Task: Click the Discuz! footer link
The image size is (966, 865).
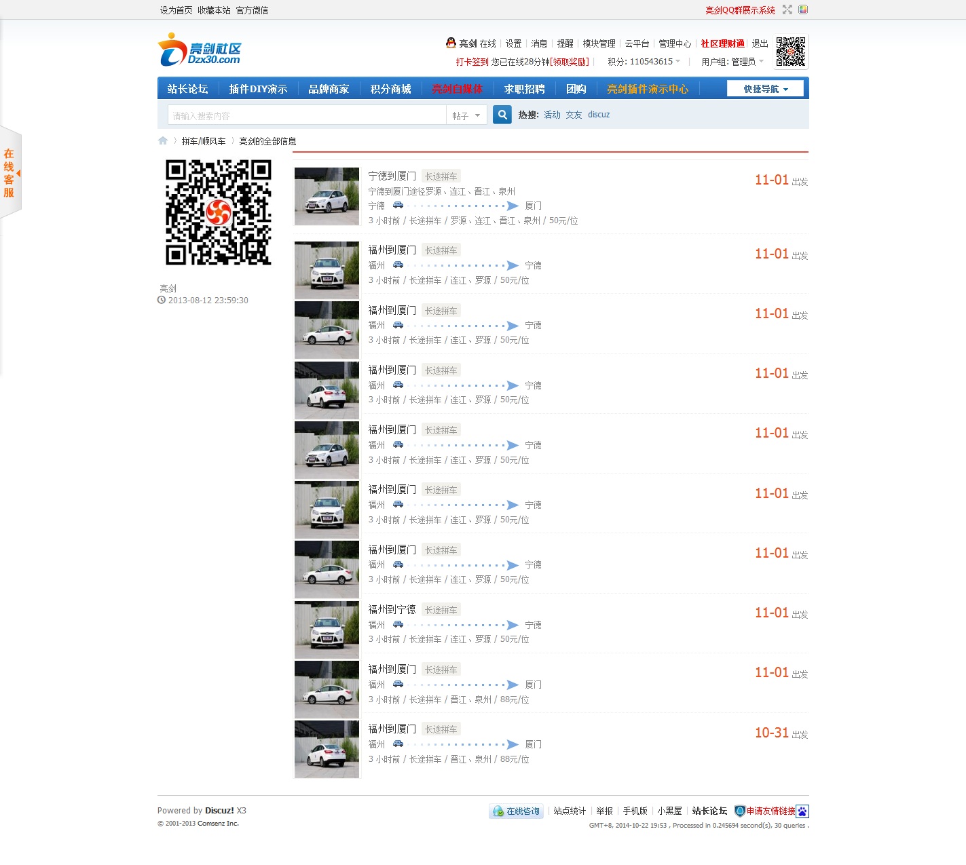Action: tap(220, 810)
